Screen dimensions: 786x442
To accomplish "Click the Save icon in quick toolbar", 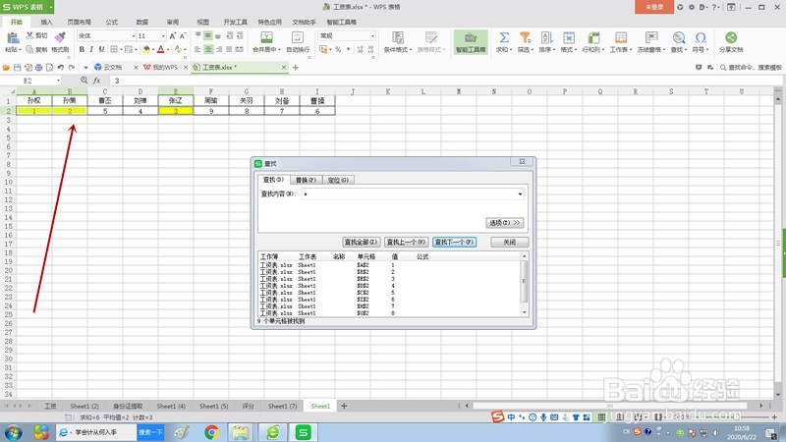I will point(17,67).
